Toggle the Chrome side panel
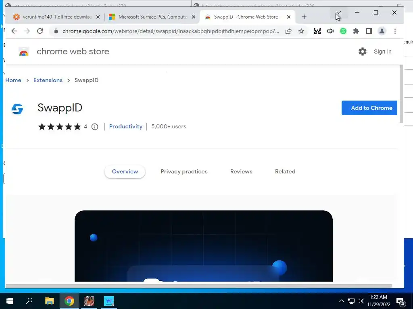Screen dimensions: 413x309 coord(369,31)
